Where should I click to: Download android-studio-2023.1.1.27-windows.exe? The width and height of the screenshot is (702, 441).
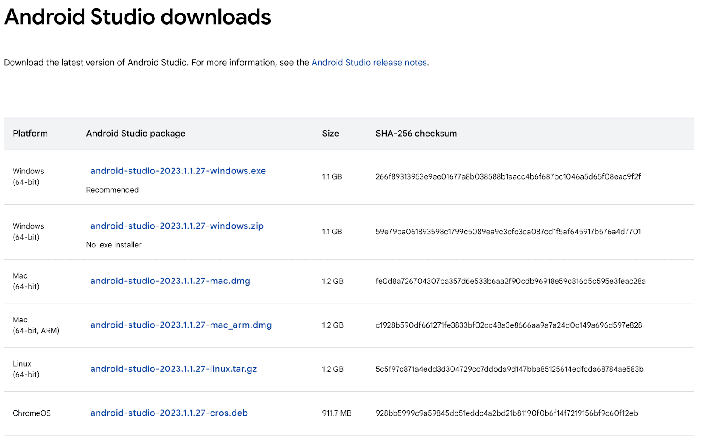[178, 171]
